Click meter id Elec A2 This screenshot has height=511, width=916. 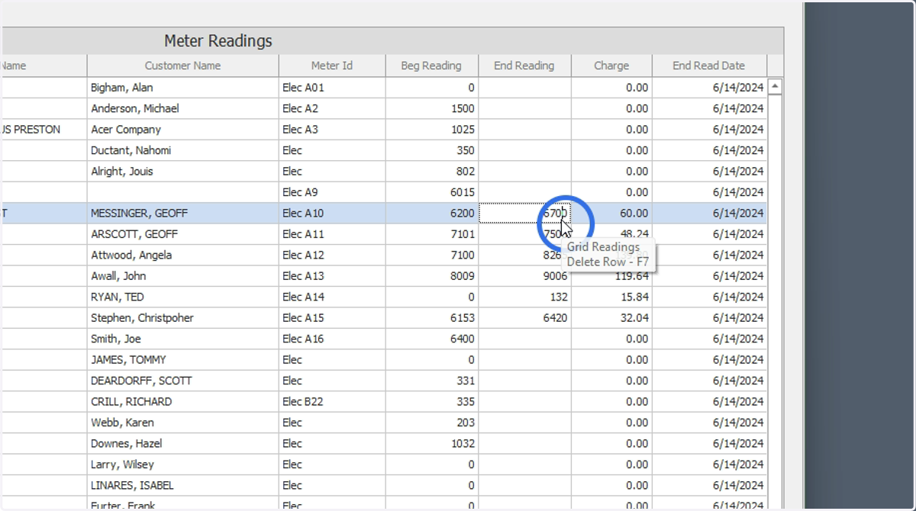tap(300, 108)
